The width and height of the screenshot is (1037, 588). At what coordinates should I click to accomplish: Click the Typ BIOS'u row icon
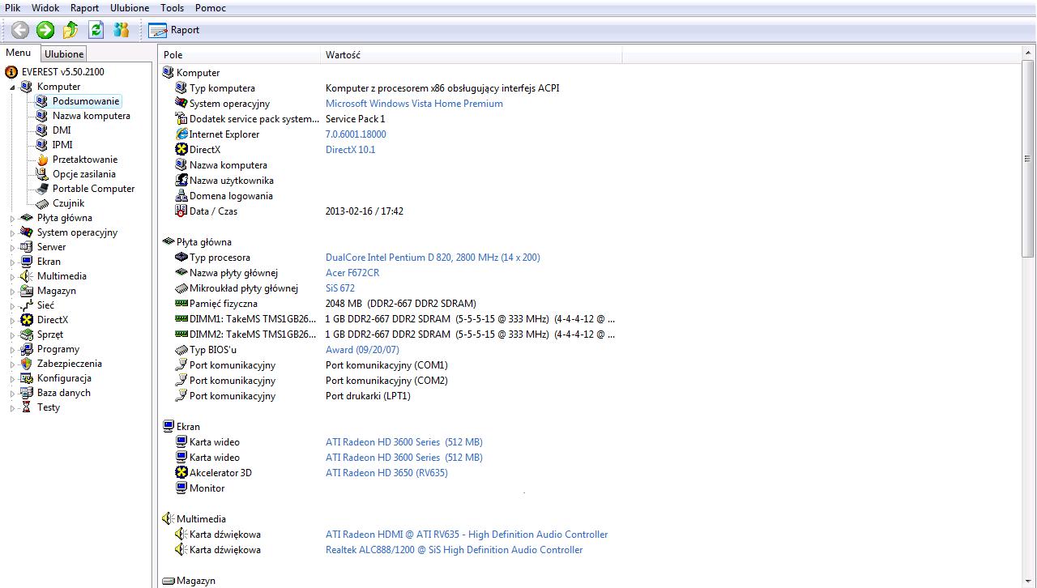[181, 350]
